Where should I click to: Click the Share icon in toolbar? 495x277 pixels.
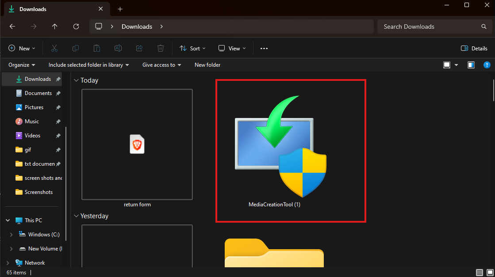pyautogui.click(x=139, y=48)
